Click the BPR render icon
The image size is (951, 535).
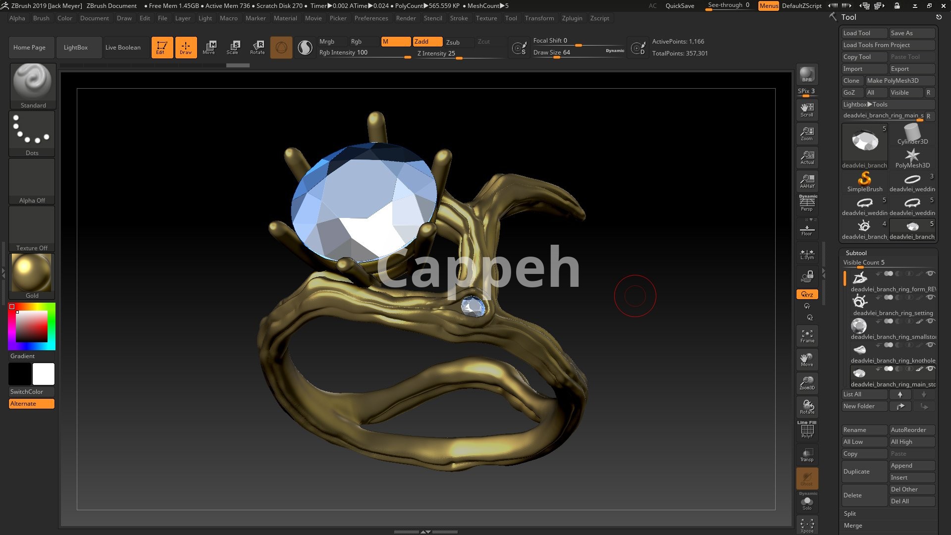pyautogui.click(x=807, y=74)
